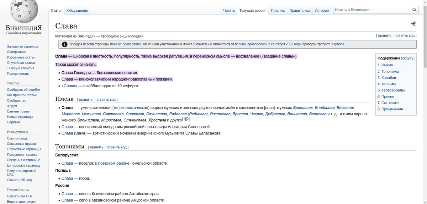Open Версия для печати link
427x204 pixels.
click(x=22, y=202)
